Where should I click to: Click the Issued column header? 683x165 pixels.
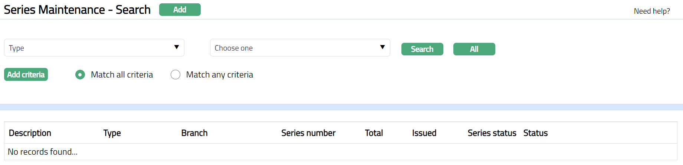pos(424,133)
